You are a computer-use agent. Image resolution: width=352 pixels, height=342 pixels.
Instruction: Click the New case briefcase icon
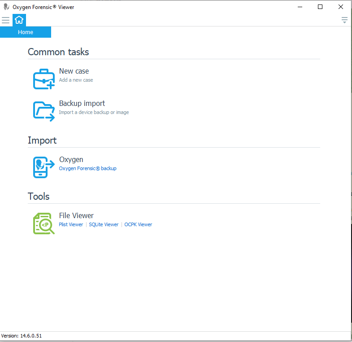pyautogui.click(x=44, y=79)
